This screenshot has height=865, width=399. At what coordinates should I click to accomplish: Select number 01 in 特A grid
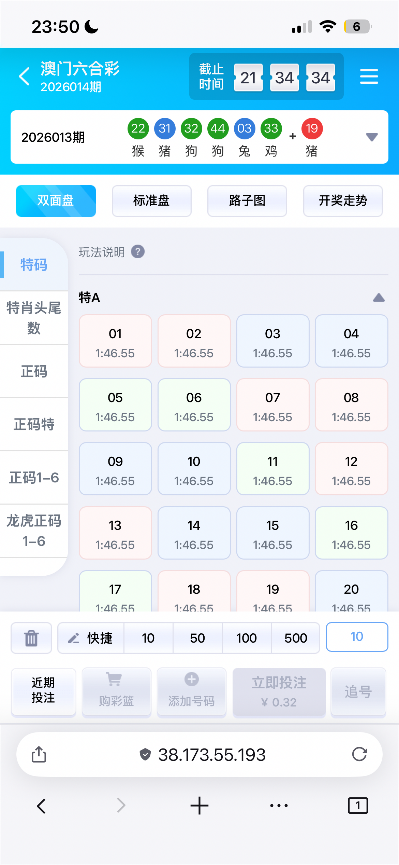pos(115,341)
